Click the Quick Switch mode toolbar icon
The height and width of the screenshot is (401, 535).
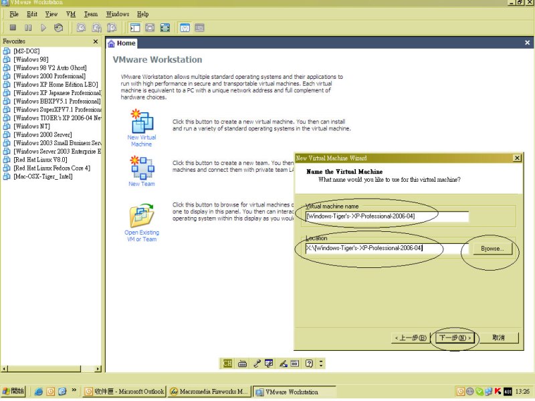click(150, 27)
